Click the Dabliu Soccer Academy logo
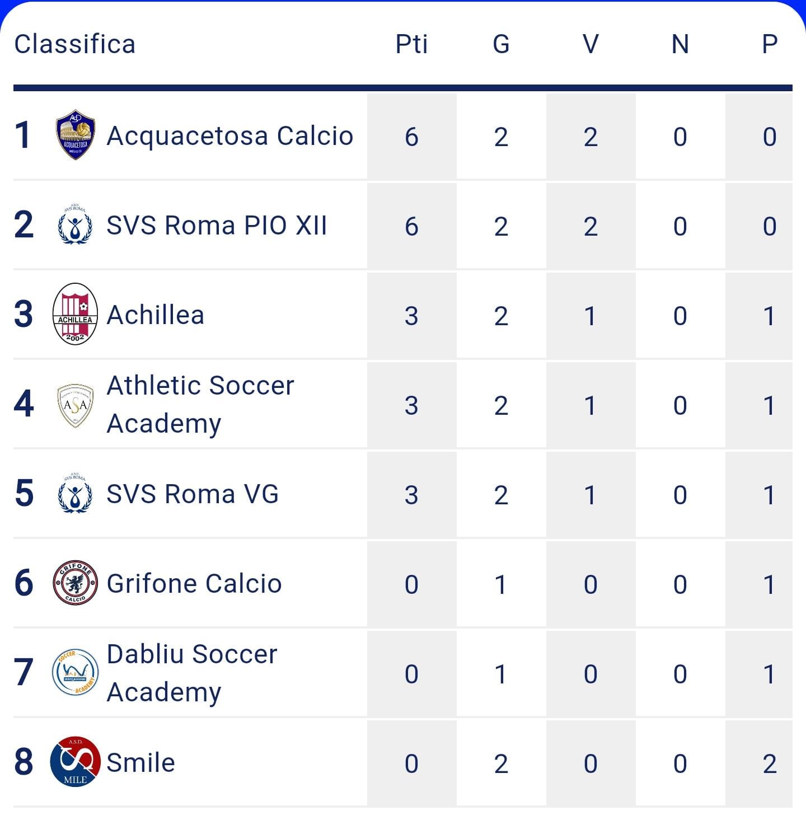 [75, 672]
